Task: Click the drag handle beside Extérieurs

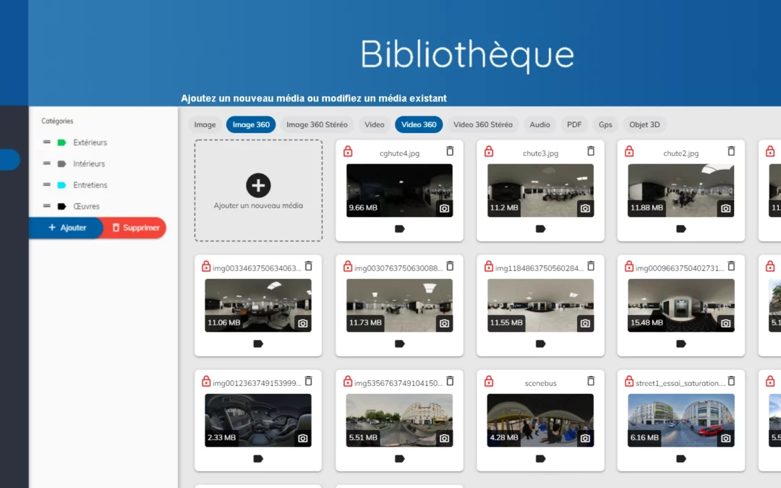Action: (x=46, y=142)
